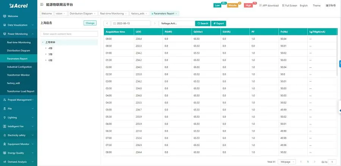Click the Export button

(219, 23)
